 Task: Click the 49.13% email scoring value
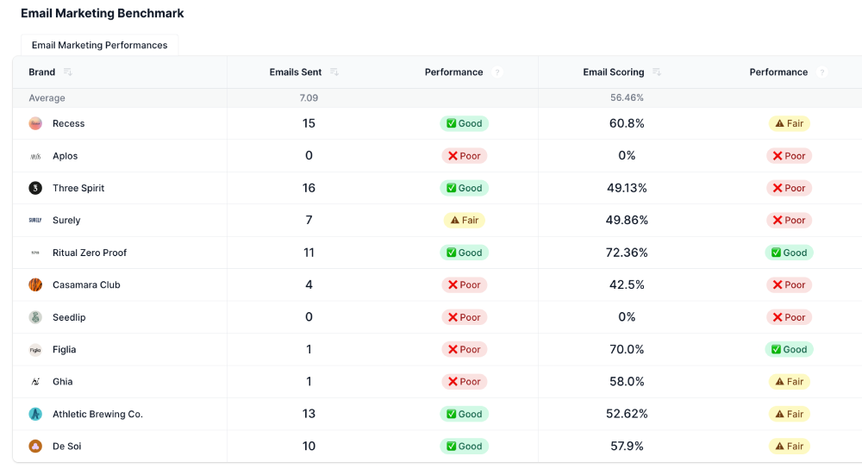pyautogui.click(x=627, y=188)
